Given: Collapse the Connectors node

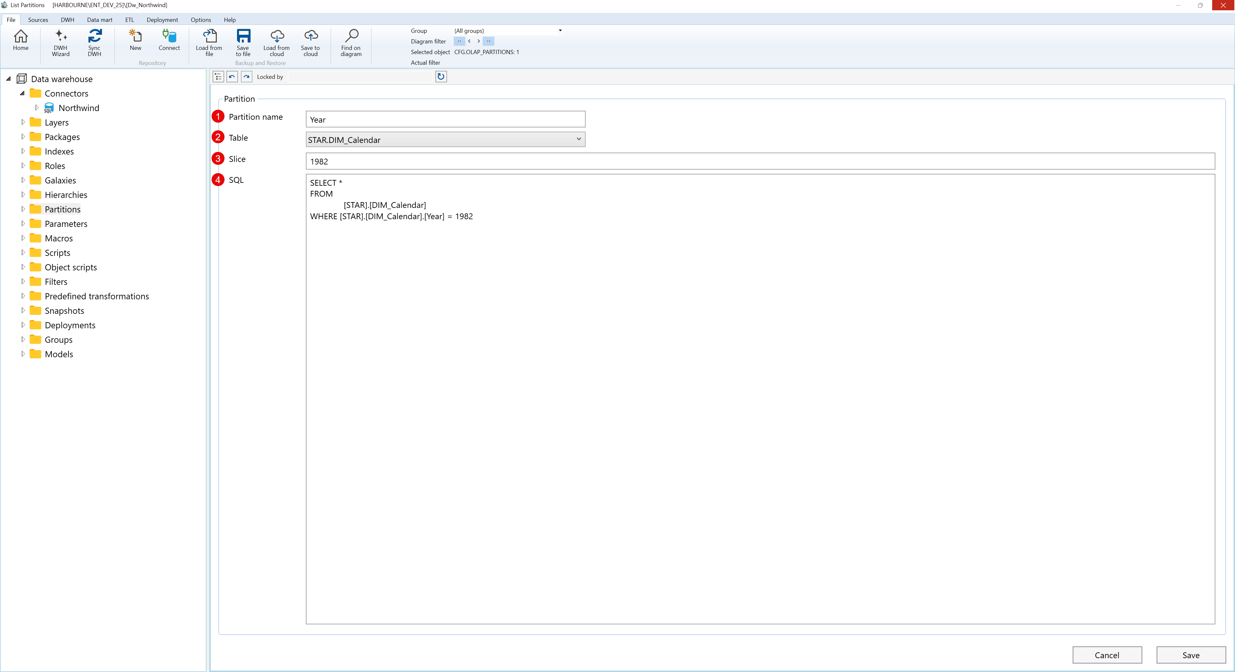Looking at the screenshot, I should pyautogui.click(x=23, y=93).
